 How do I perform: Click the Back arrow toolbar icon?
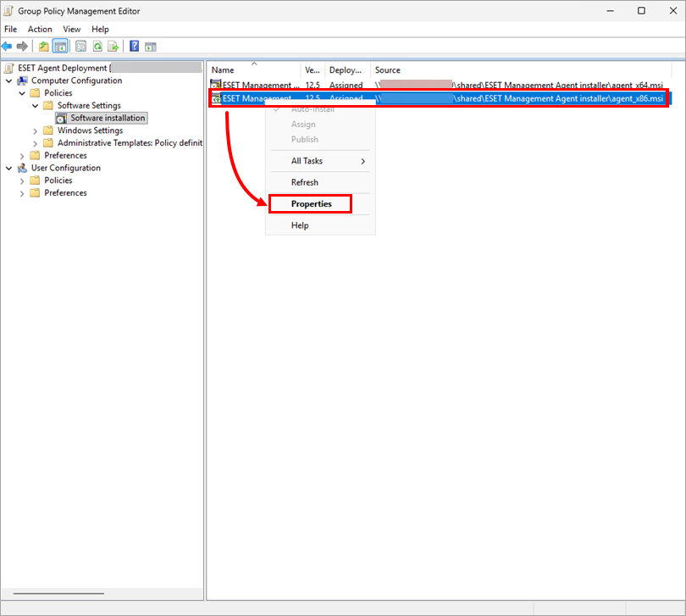point(8,46)
